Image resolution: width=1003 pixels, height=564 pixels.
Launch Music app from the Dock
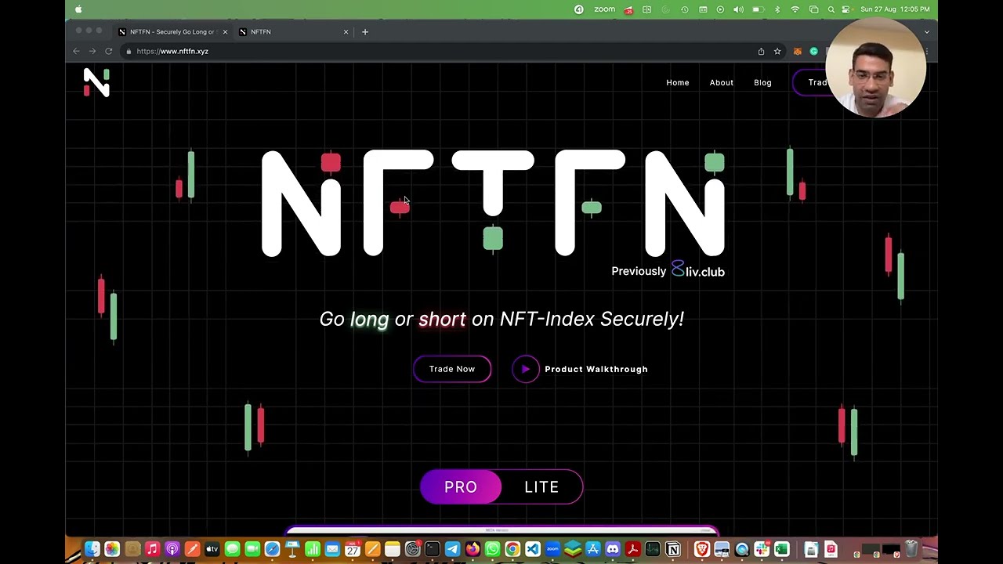pos(152,549)
